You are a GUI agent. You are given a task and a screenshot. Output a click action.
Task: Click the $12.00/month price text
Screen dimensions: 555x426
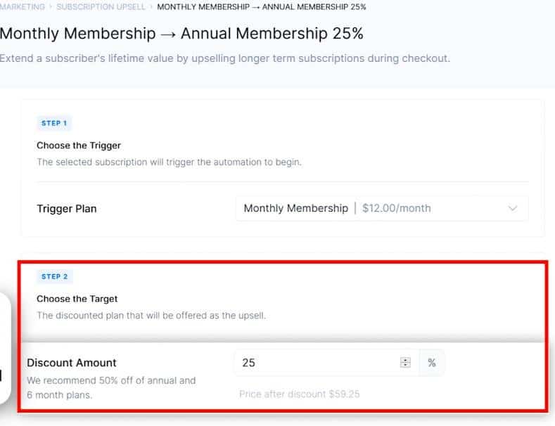click(396, 208)
